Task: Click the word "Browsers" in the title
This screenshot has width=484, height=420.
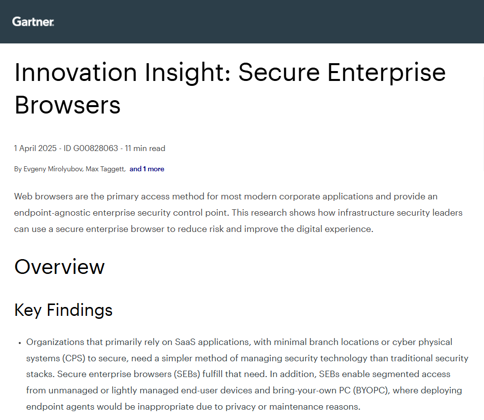Action: [67, 105]
